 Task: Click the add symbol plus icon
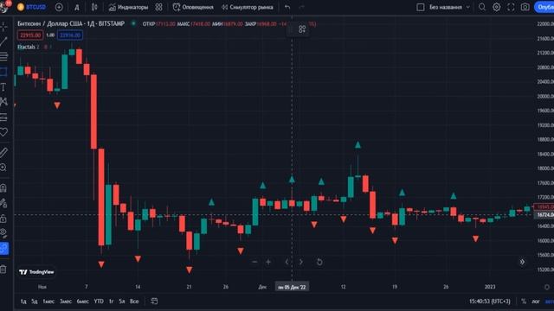coord(59,7)
